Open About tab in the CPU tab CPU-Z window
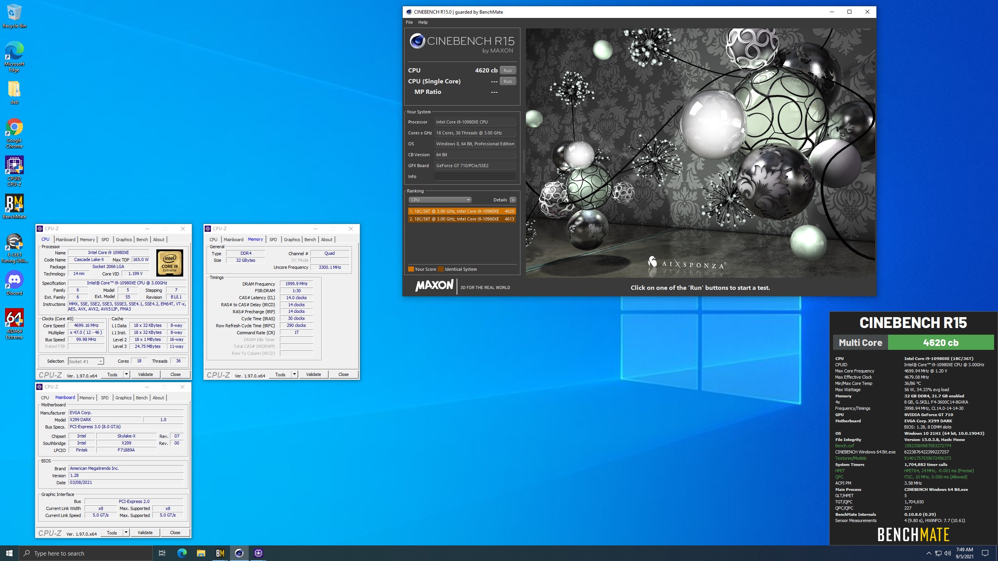Screen dimensions: 998x561 click(159, 240)
